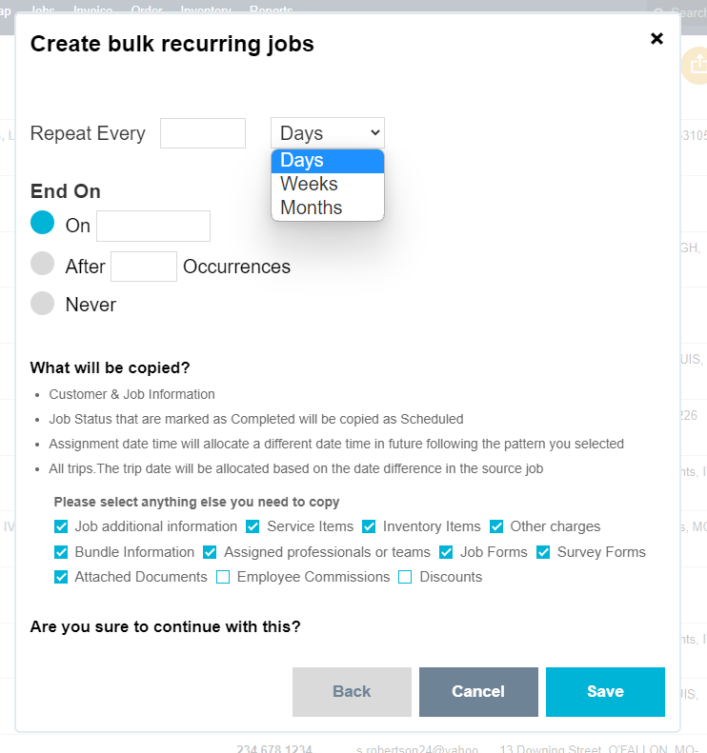Close the bulk recurring jobs dialog
This screenshot has width=707, height=753.
[x=656, y=39]
